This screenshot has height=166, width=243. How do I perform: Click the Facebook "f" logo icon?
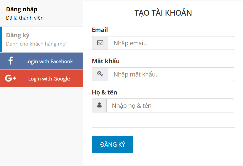[11, 61]
